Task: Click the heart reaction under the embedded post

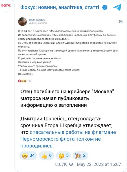Action: [19, 81]
